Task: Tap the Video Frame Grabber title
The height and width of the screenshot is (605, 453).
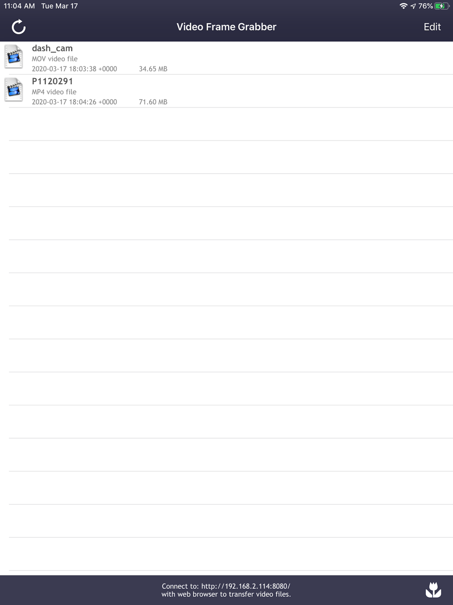Action: [226, 27]
